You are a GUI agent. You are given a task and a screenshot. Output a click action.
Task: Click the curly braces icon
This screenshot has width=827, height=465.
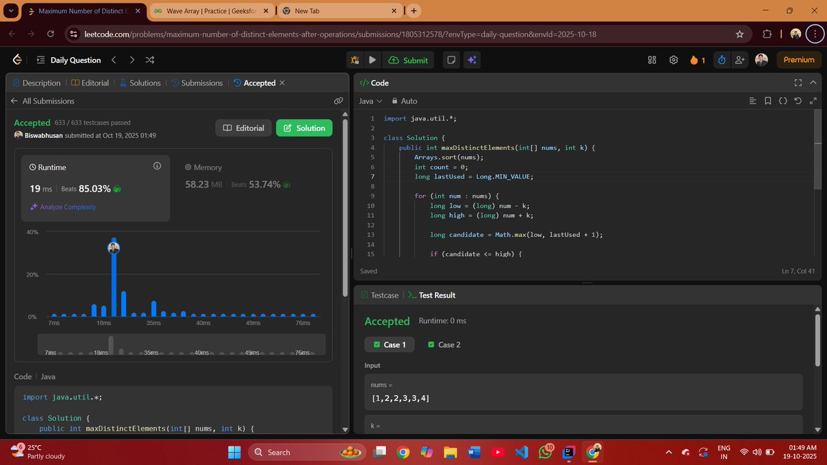click(x=783, y=101)
